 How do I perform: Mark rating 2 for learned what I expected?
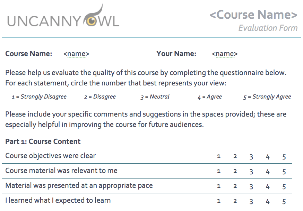coord(235,201)
